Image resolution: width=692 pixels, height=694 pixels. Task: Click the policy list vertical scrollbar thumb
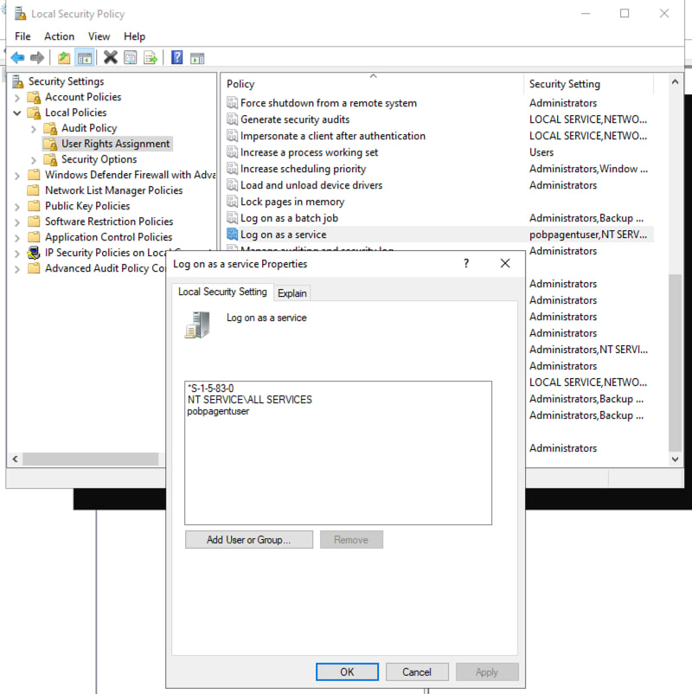(675, 362)
